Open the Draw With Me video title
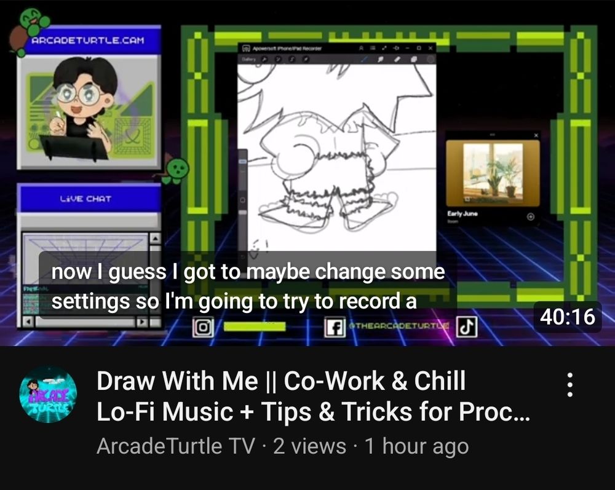This screenshot has height=490, width=615. pyautogui.click(x=313, y=396)
